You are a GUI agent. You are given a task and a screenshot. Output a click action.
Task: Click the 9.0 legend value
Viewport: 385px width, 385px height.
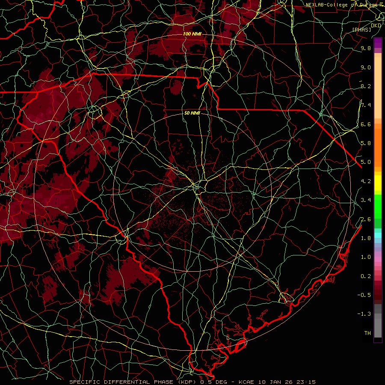366,67
